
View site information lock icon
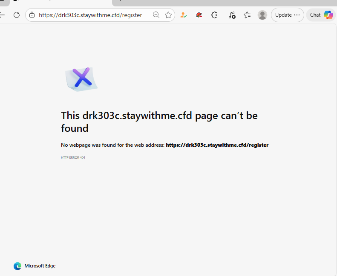tap(32, 15)
